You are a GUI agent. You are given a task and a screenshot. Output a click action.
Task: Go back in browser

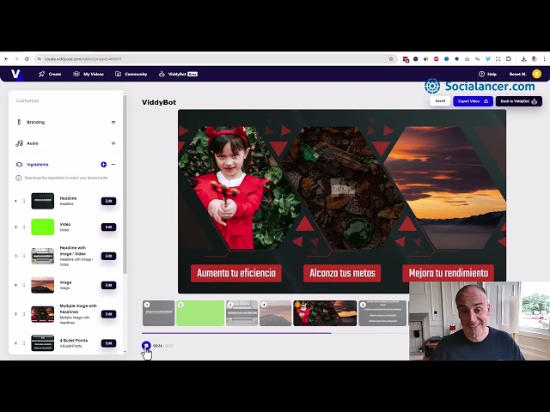click(x=6, y=59)
